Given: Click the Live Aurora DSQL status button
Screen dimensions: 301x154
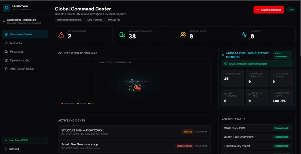Looking at the screenshot, I should (25, 140).
